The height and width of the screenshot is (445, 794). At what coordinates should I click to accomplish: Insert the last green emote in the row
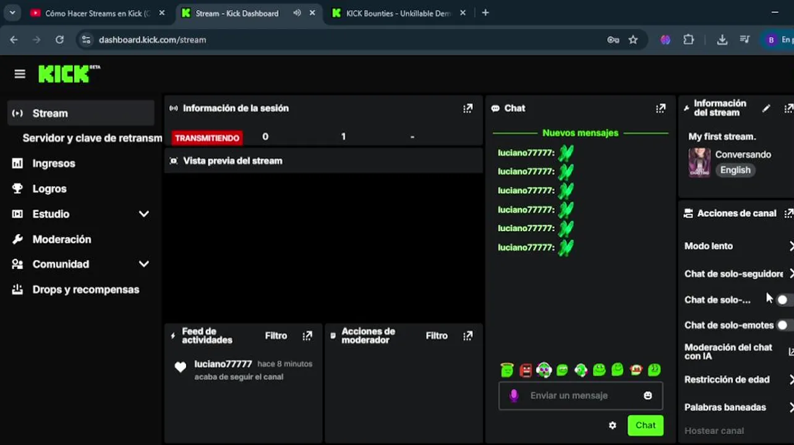tap(654, 370)
